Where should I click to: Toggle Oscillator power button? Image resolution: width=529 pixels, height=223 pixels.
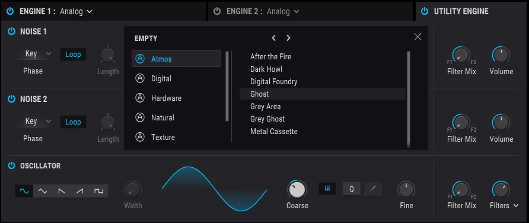tap(11, 165)
